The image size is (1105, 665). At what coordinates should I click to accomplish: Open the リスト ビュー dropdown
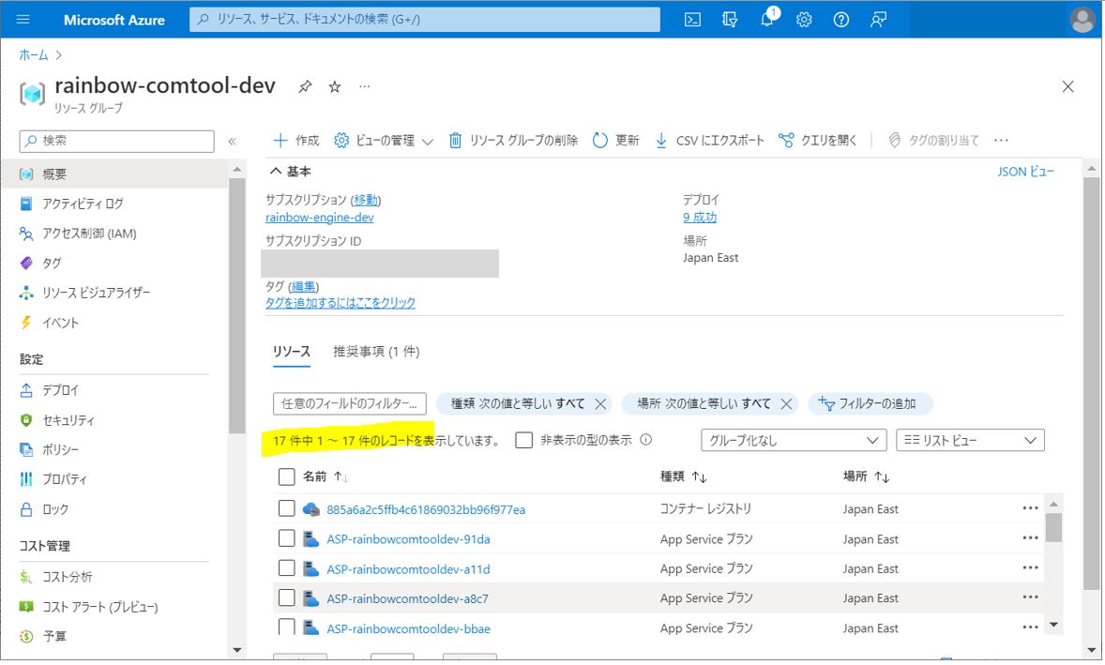pos(970,440)
